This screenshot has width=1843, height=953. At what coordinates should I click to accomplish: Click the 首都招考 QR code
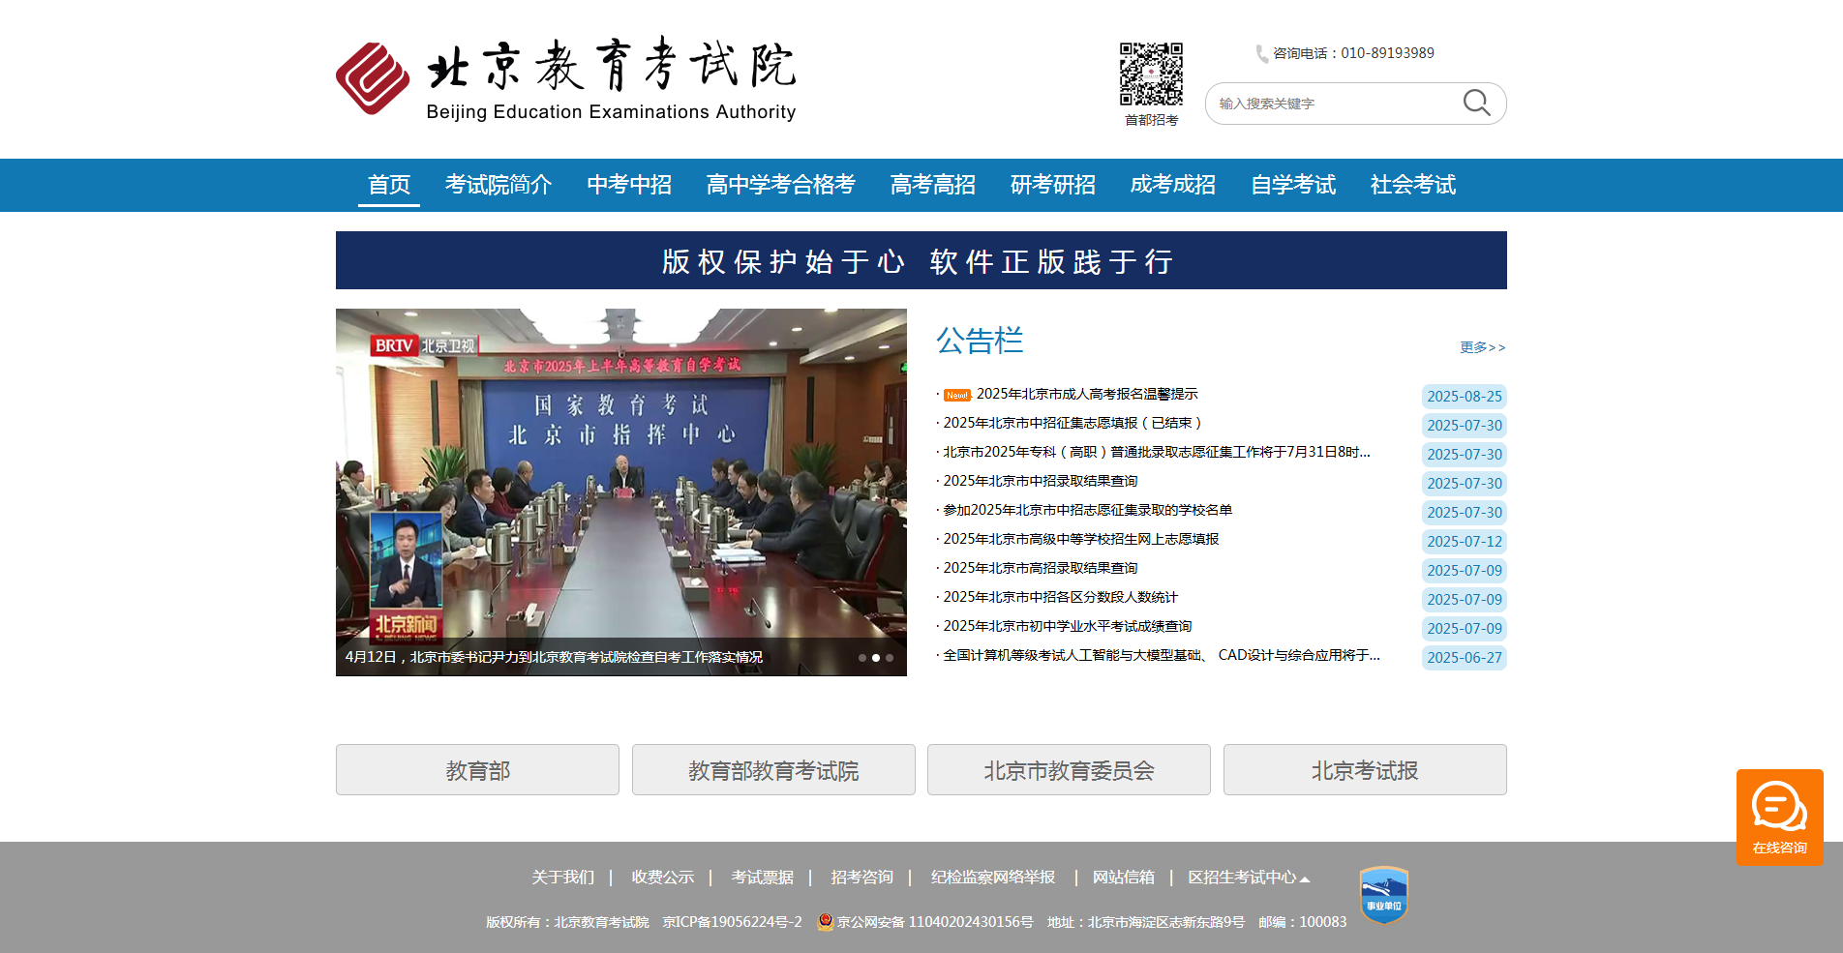coord(1152,73)
